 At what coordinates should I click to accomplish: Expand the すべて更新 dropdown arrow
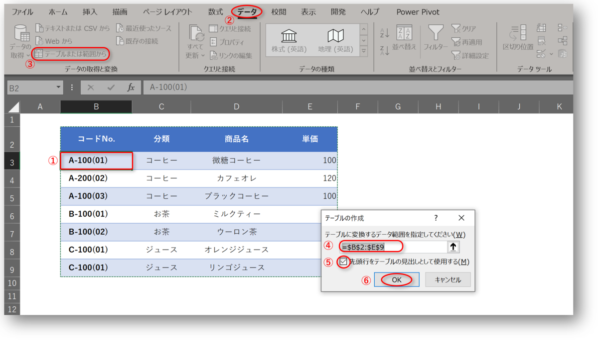[203, 56]
